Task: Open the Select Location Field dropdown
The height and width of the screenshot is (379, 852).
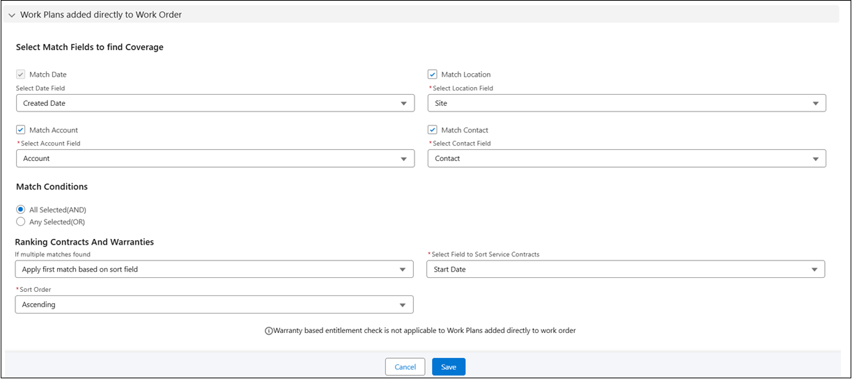Action: coord(627,103)
